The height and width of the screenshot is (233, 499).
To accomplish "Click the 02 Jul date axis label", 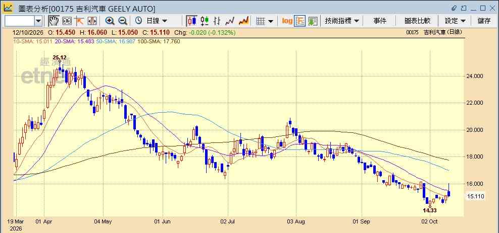I will [x=228, y=221].
